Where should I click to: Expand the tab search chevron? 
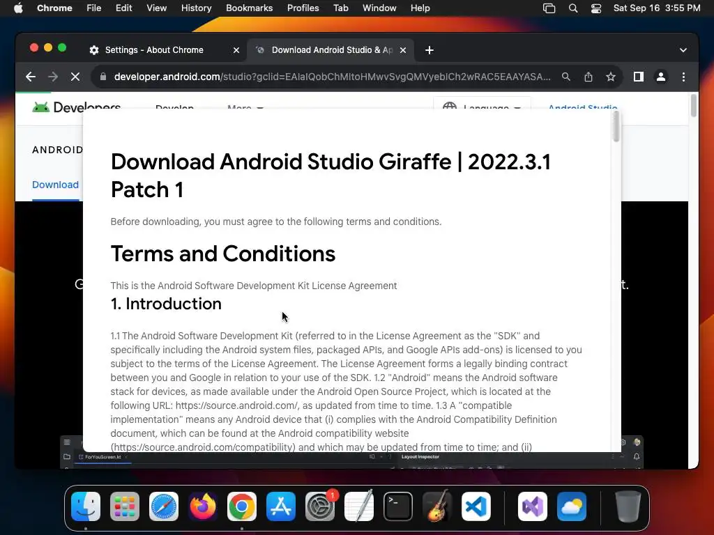coord(683,50)
